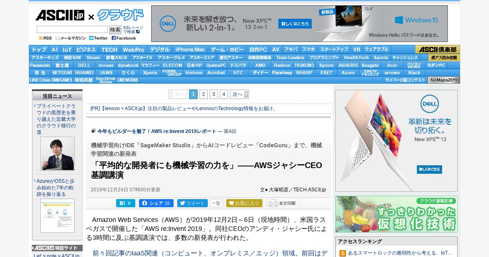Click 詳しくはこちら in sidebar Dell ad
This screenshot has width=489, height=257.
pyautogui.click(x=430, y=169)
